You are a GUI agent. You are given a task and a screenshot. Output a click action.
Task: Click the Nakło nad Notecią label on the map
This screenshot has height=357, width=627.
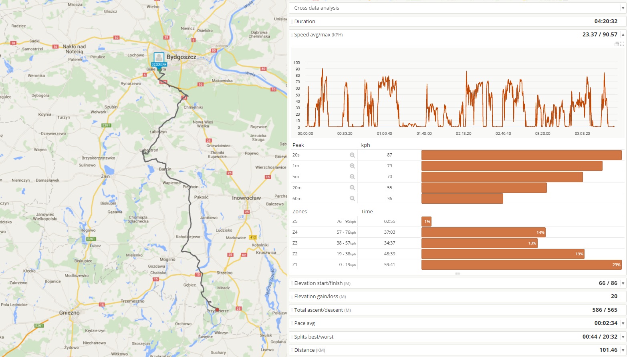74,49
